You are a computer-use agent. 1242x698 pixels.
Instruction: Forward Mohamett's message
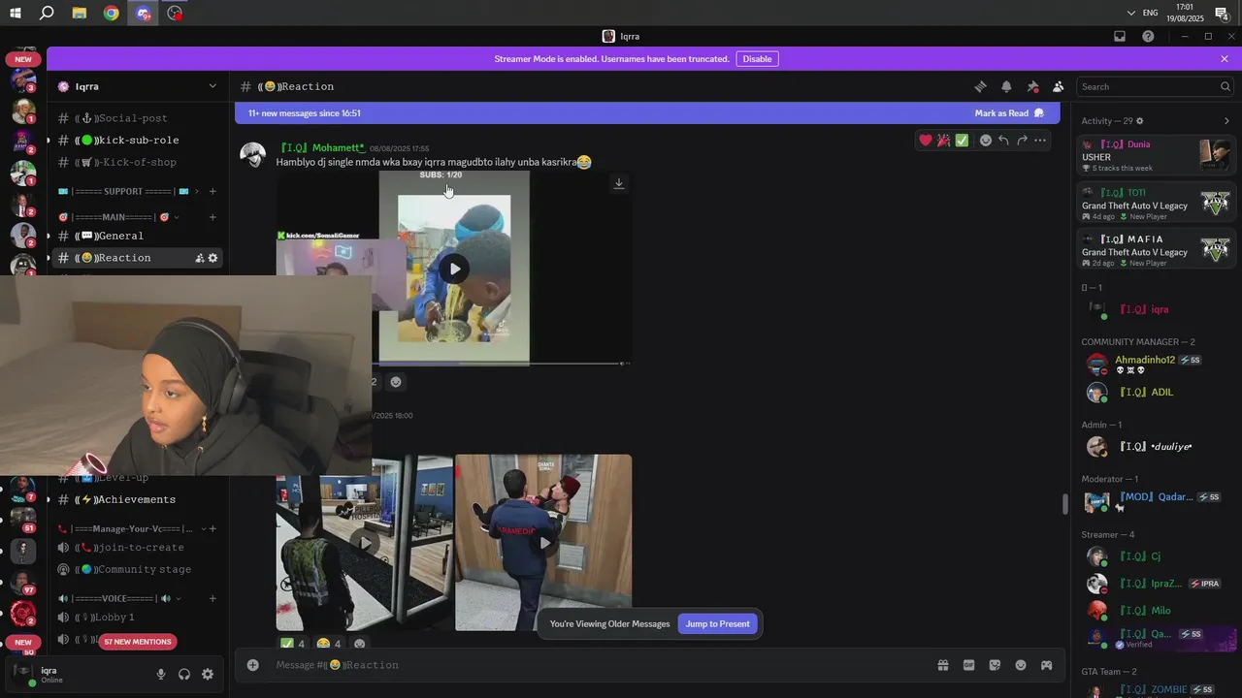pyautogui.click(x=1022, y=141)
